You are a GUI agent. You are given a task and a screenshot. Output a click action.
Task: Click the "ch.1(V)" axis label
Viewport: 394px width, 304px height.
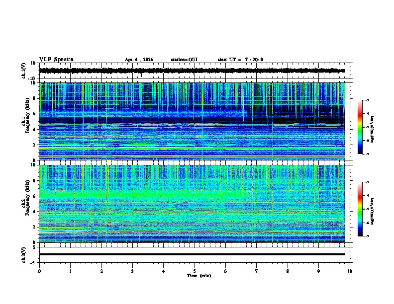click(x=24, y=71)
